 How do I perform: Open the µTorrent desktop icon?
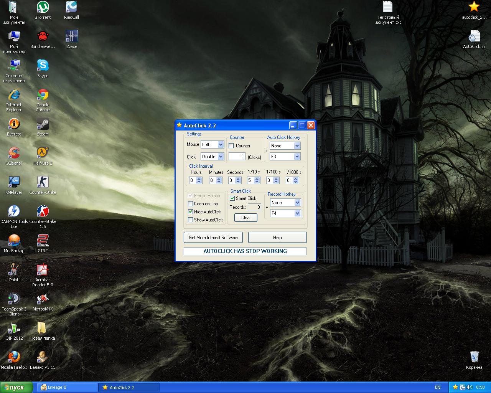(43, 8)
